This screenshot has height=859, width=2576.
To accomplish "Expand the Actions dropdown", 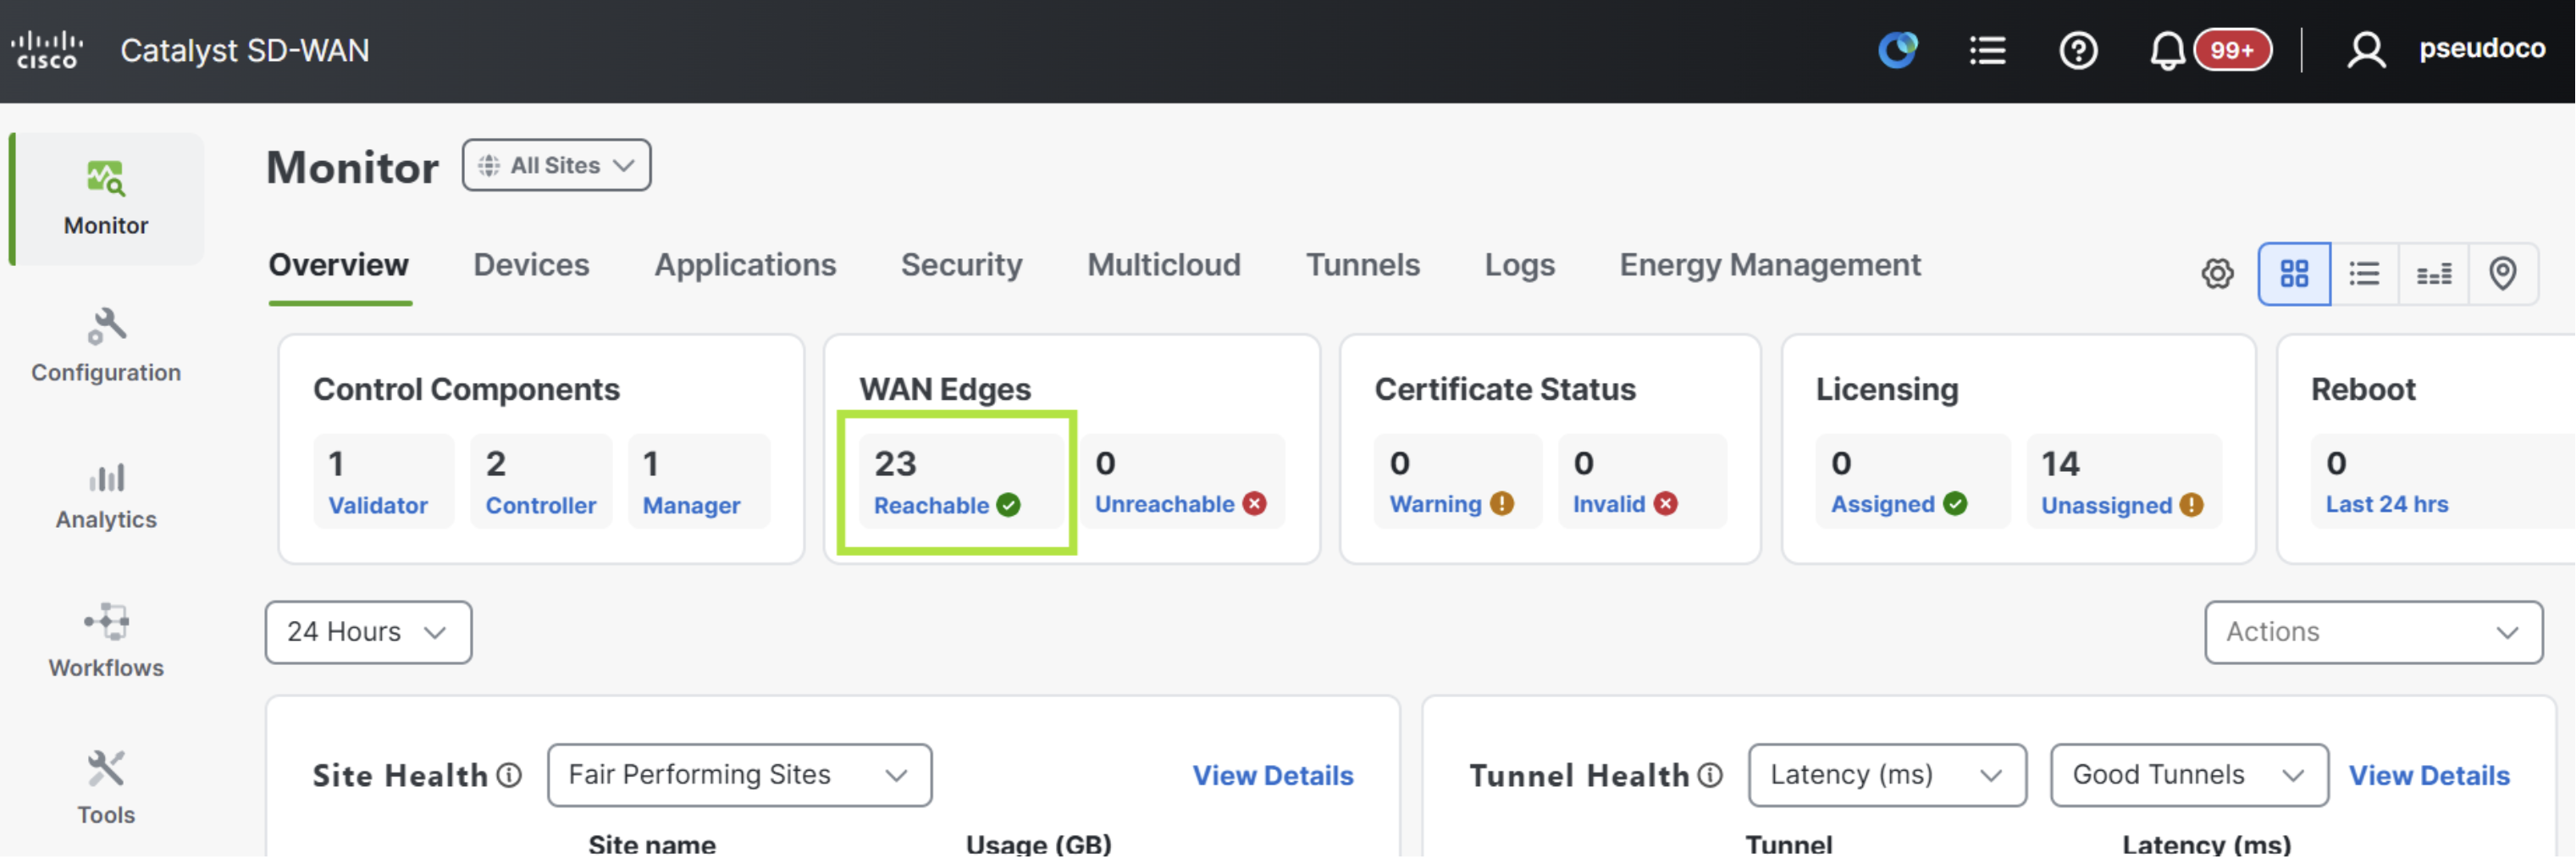I will coord(2373,633).
